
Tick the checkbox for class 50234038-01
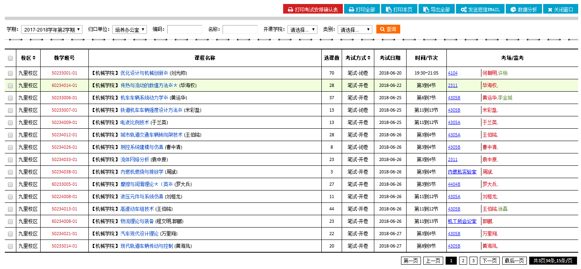[10, 172]
